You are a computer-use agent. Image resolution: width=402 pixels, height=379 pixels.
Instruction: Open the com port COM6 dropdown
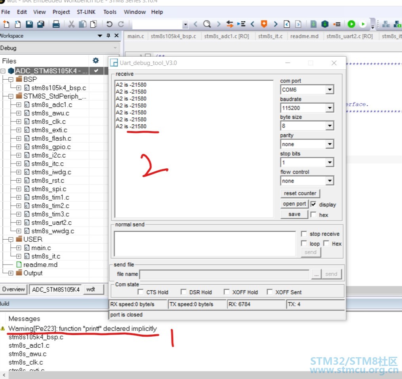(330, 90)
